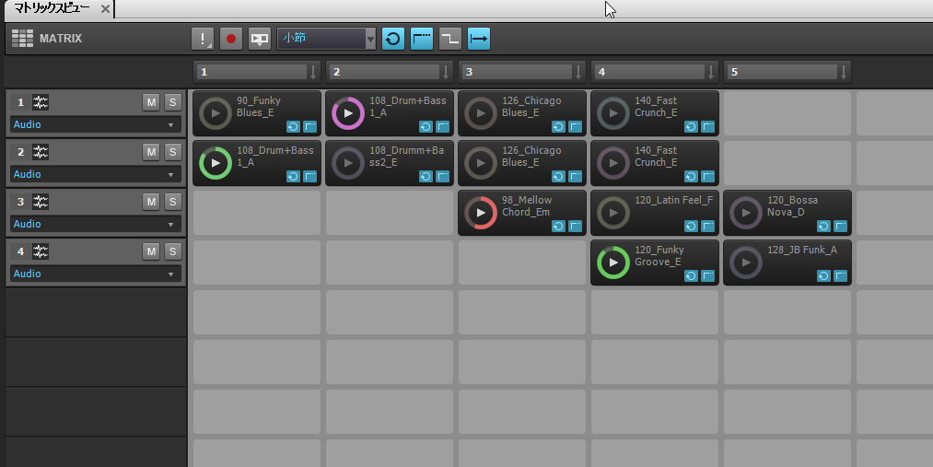The height and width of the screenshot is (467, 933).
Task: Solo row 2 with S button
Action: click(x=172, y=152)
